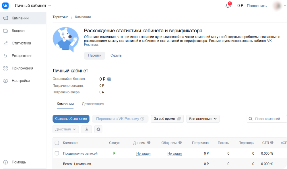Image resolution: width=287 pixels, height=169 pixels.
Task: Expand Личный кабинет account dropdown
Action: (x=33, y=6)
